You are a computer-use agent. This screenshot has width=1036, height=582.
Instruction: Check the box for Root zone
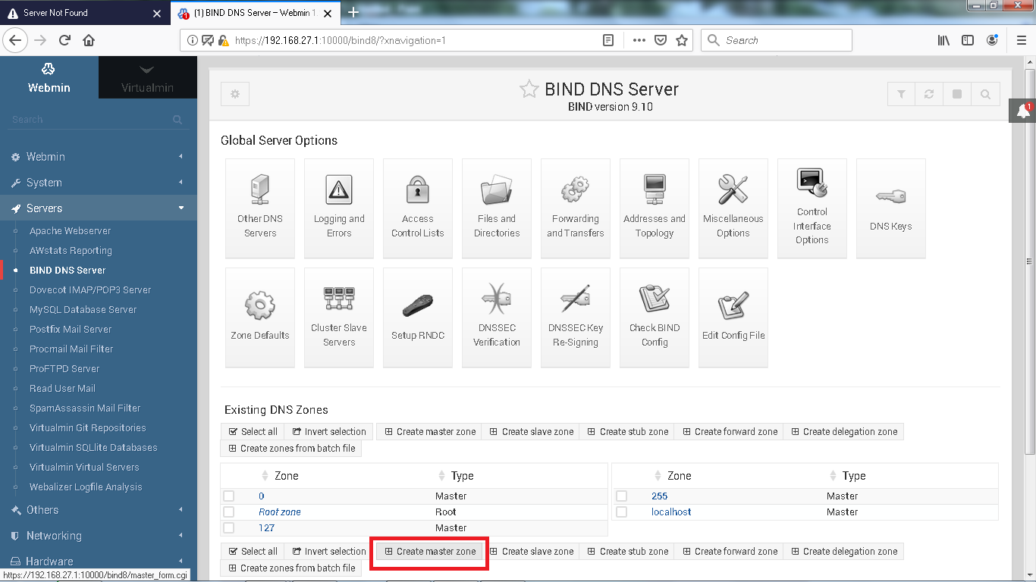[229, 512]
